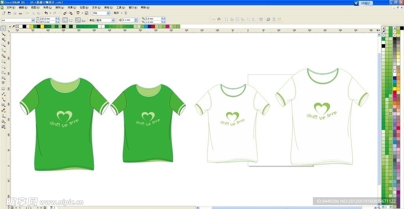The image size is (404, 209).
Task: Select the Table tool in the toolbox
Action: point(3,89)
